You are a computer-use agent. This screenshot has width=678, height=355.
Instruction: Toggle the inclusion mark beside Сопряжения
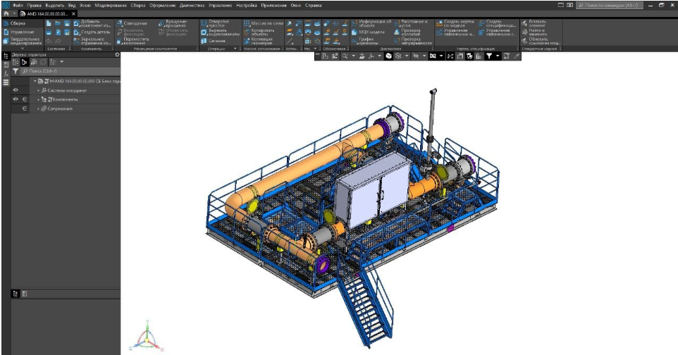pos(25,108)
